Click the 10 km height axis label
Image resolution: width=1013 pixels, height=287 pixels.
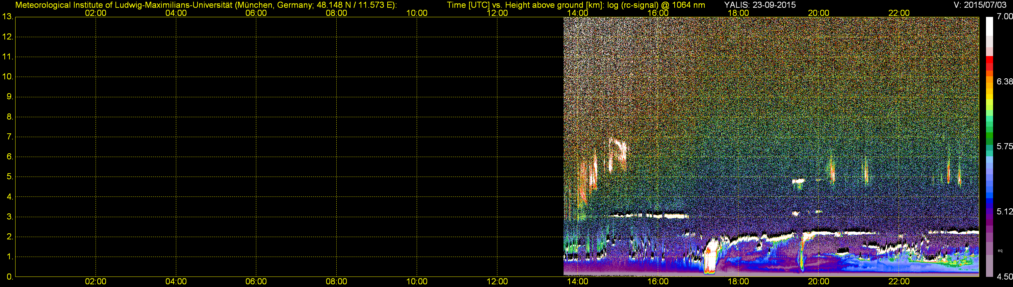[7, 77]
